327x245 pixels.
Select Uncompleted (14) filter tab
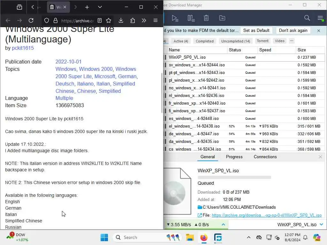pos(236,41)
